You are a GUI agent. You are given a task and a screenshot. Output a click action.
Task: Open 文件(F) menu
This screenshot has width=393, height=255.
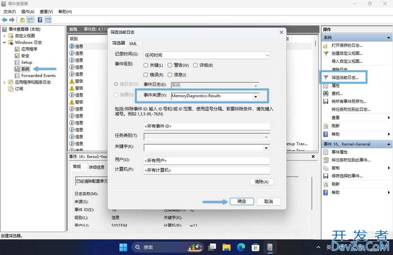[x=9, y=11]
